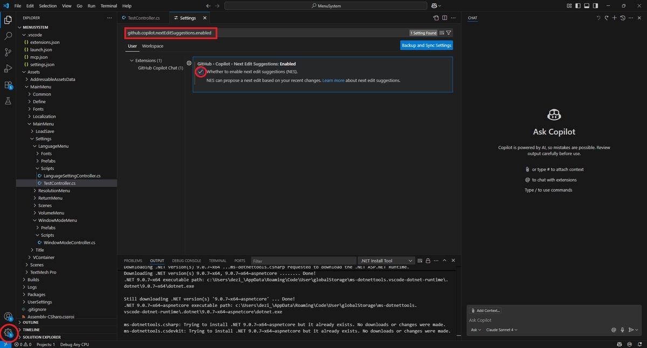Screen dimensions: 647x348
Task: Uncheck Next Edit Suggestions enabled checkbox
Action: tap(201, 72)
